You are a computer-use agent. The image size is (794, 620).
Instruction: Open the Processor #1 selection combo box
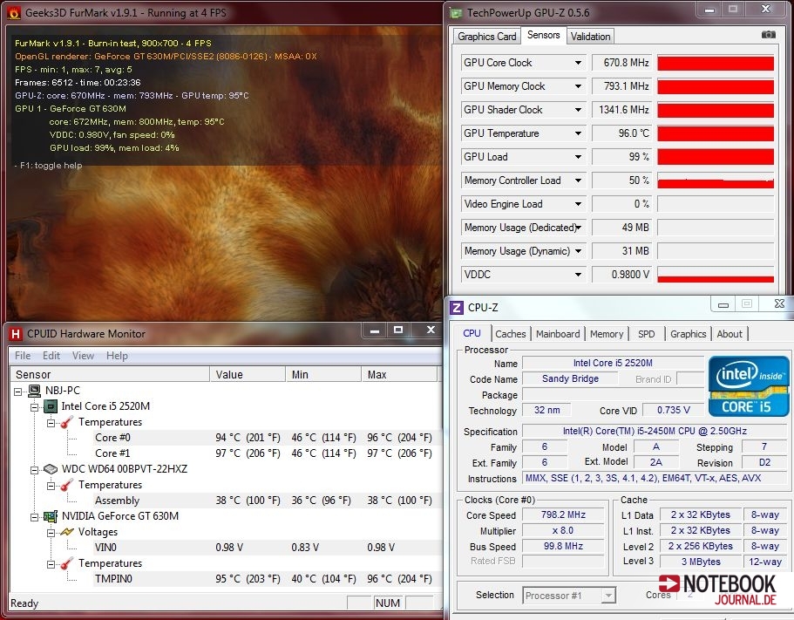[x=568, y=596]
